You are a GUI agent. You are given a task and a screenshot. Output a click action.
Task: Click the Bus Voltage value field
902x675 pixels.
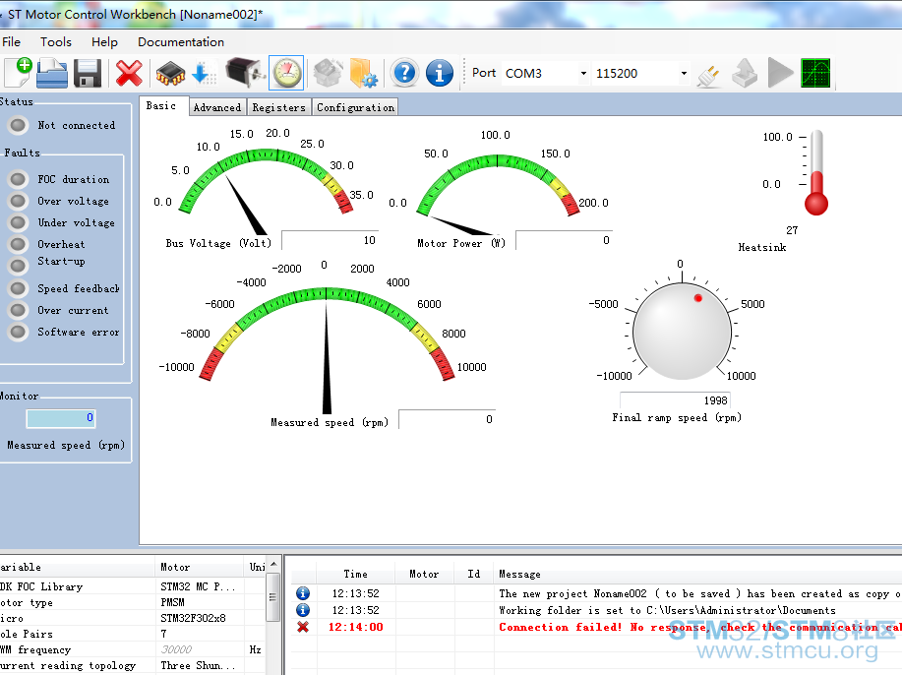tap(331, 240)
